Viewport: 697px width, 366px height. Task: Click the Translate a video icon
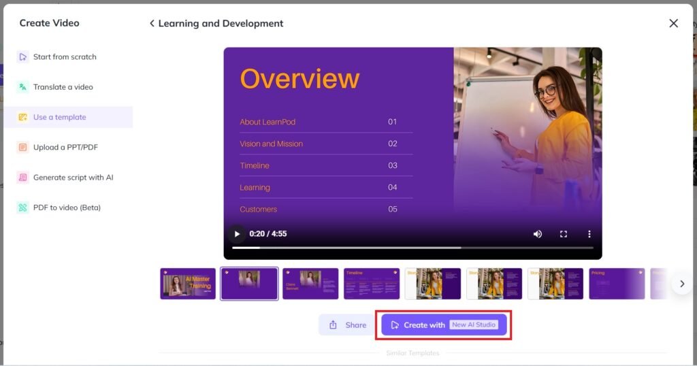click(x=22, y=87)
